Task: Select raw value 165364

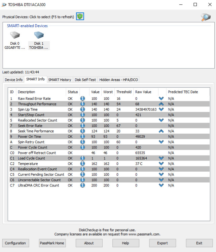Action: click(141, 158)
